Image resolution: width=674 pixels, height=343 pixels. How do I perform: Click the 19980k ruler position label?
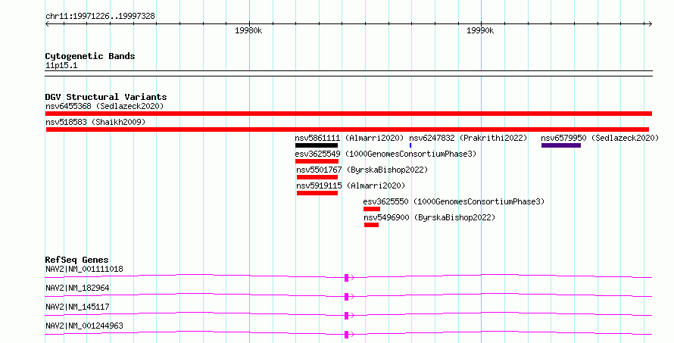point(248,30)
